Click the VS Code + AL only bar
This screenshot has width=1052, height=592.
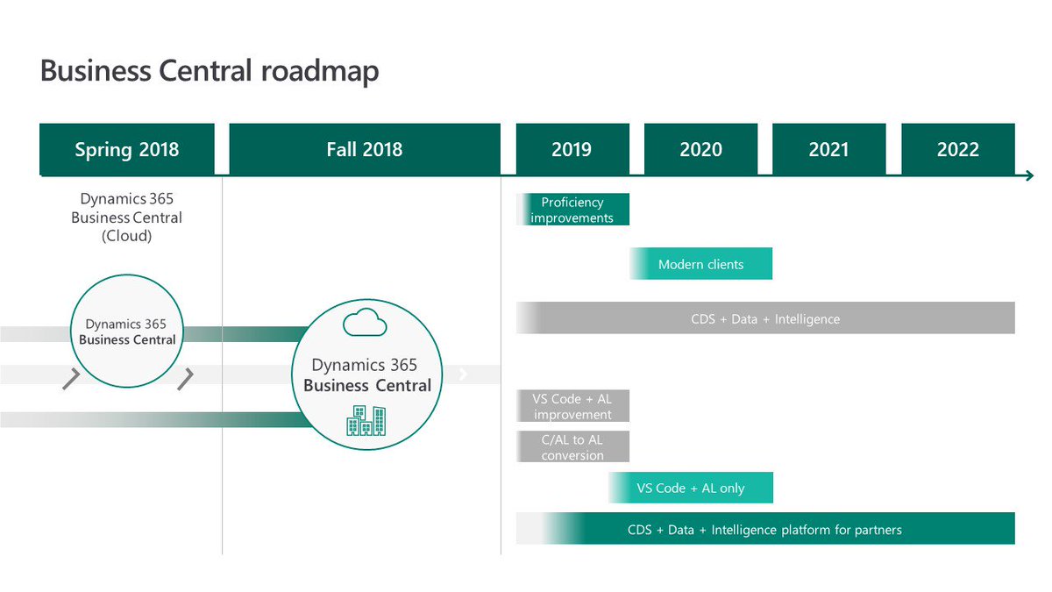[x=691, y=488]
